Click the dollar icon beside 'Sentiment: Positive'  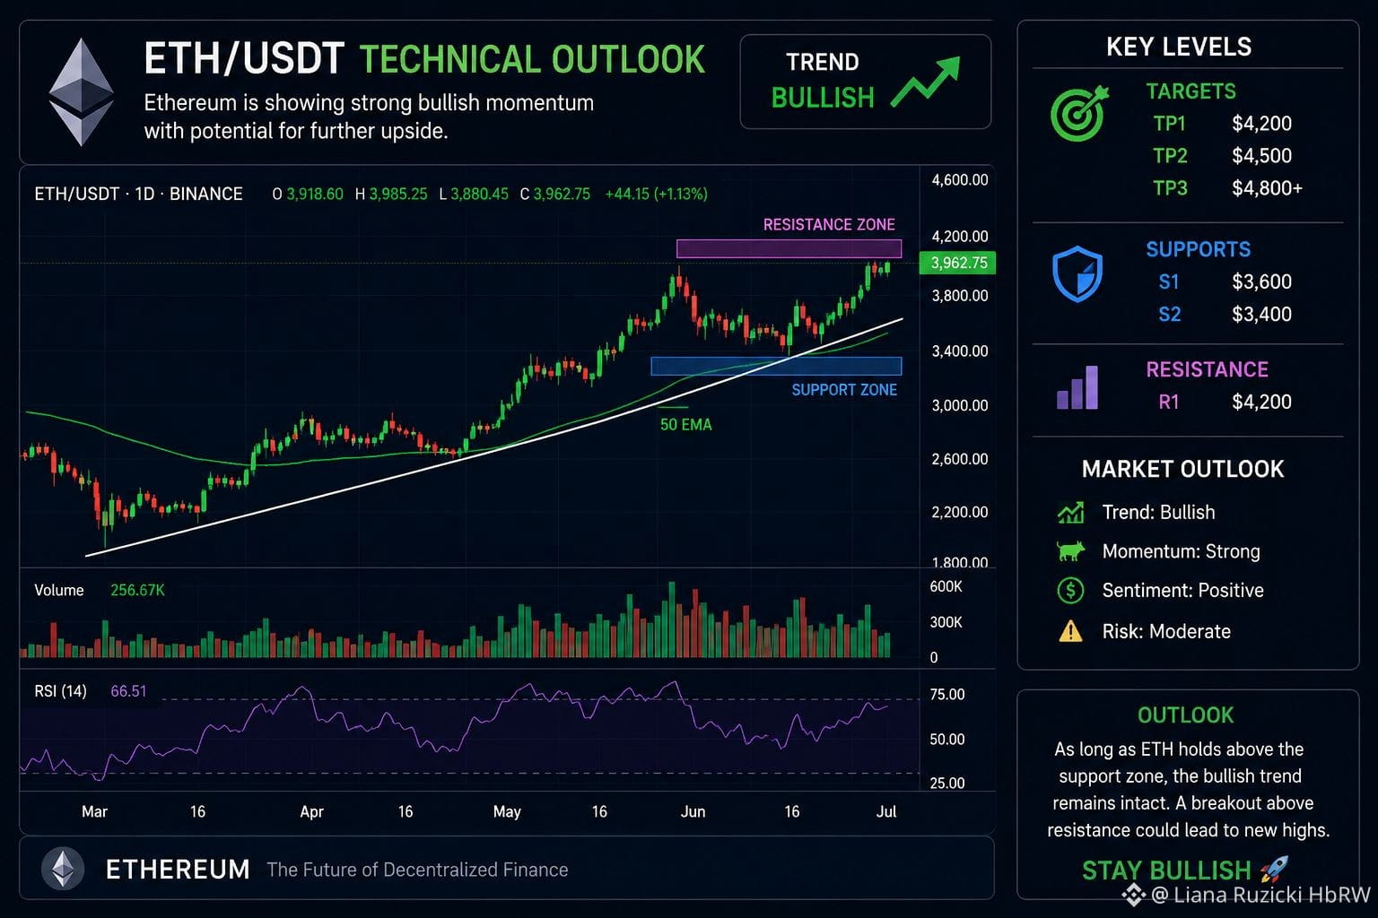click(x=1070, y=590)
